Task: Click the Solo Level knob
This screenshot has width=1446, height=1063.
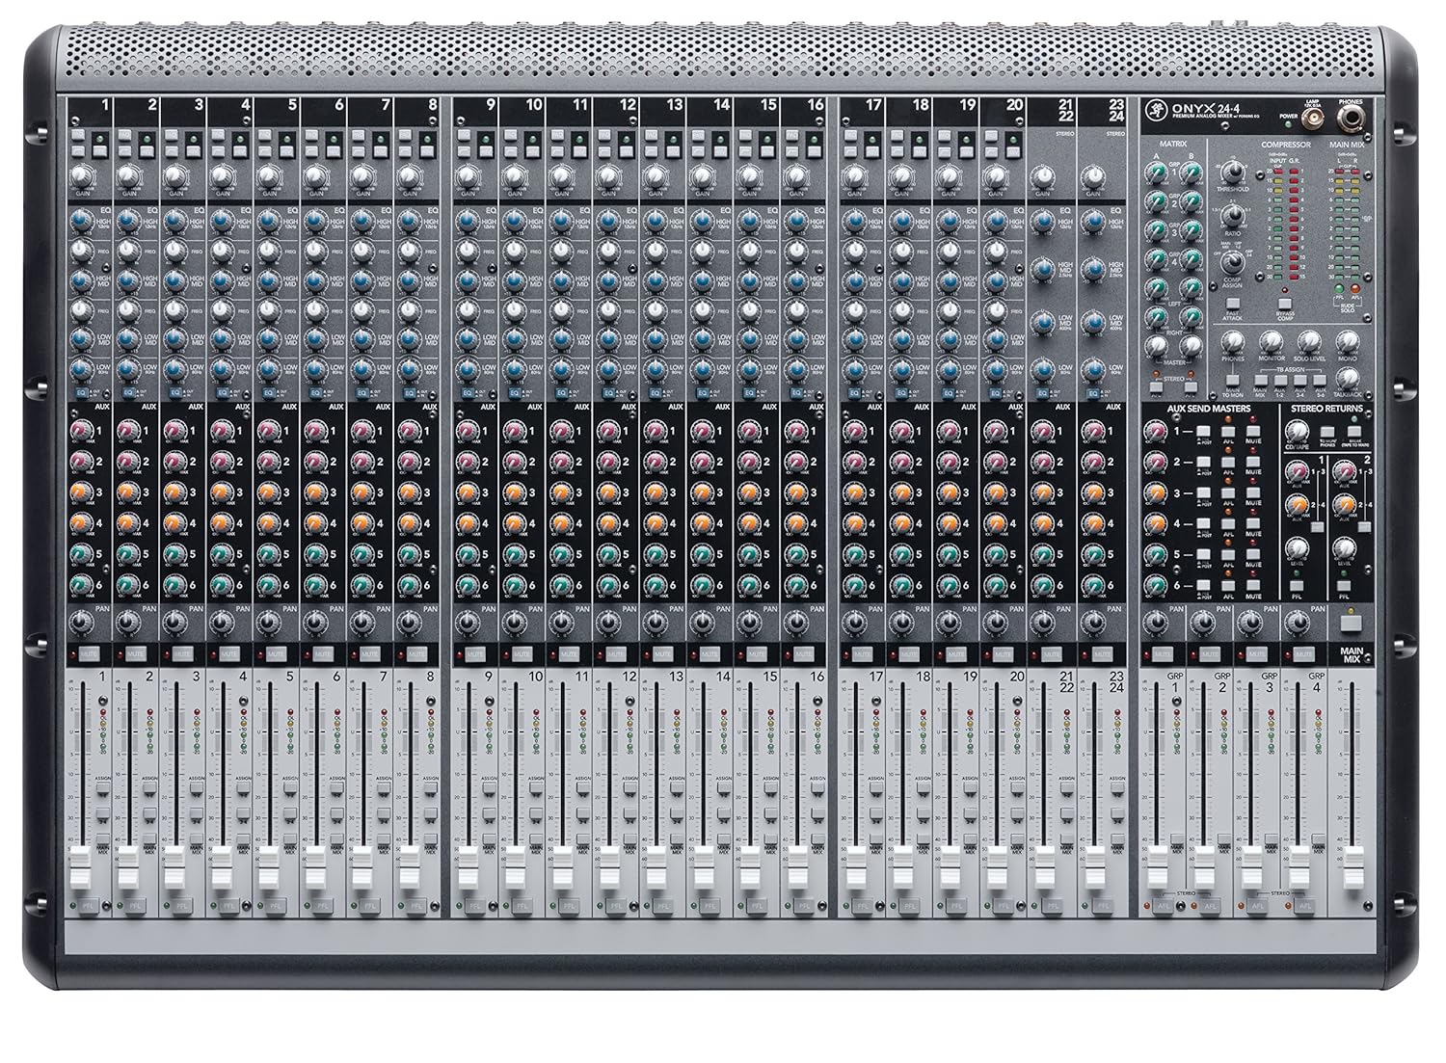Action: 1308,342
